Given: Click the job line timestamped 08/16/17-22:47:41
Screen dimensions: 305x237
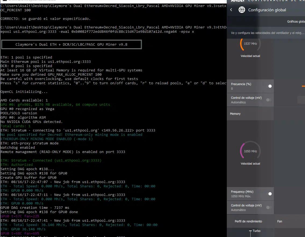Looking at the screenshot, I should point(63,220).
